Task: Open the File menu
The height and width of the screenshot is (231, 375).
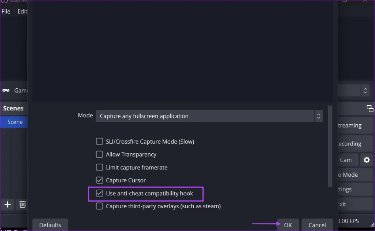Action: coord(6,11)
